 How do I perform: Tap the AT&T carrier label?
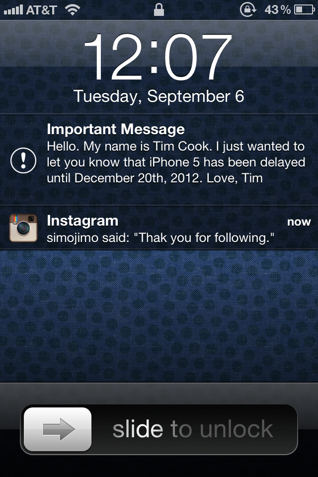(41, 10)
